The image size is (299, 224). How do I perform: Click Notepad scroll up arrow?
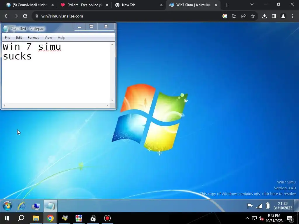click(x=112, y=44)
